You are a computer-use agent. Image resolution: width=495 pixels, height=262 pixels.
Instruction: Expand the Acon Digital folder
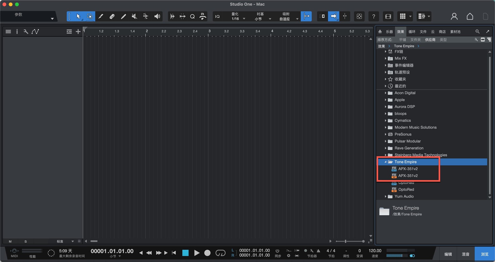(x=385, y=93)
